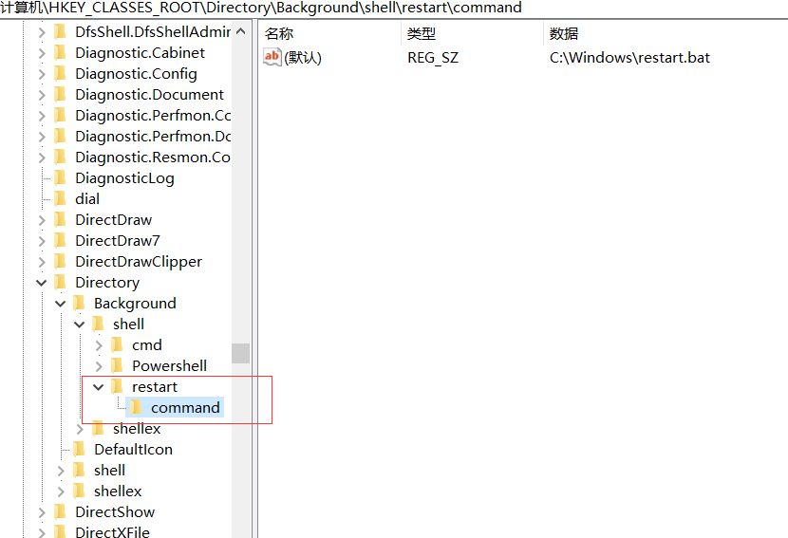
Task: Click the tree pane scrollbar thumb
Action: coord(241,353)
